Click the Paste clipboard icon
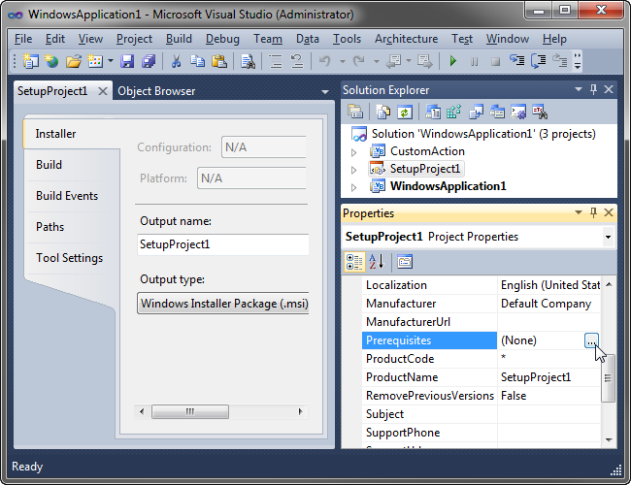Viewport: 631px width, 485px height. [219, 61]
